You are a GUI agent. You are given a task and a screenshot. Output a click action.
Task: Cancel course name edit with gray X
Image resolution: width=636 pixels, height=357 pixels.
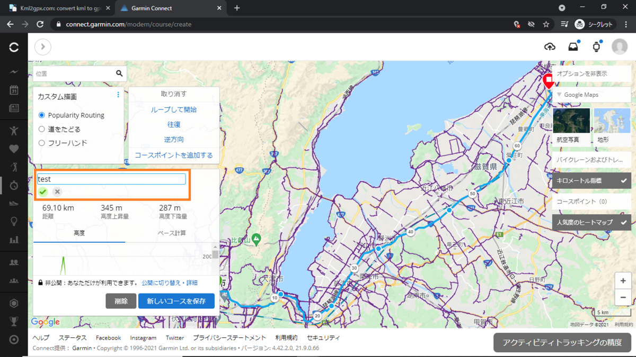coord(57,191)
